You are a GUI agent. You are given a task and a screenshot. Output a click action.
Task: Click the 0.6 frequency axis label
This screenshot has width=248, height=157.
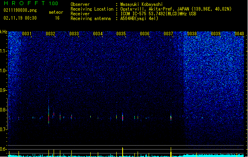(4, 149)
